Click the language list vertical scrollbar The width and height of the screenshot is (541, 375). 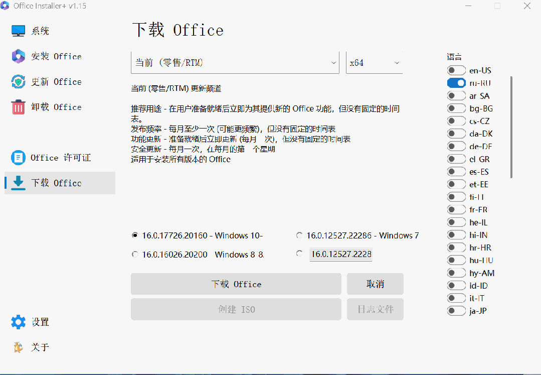[x=511, y=127]
